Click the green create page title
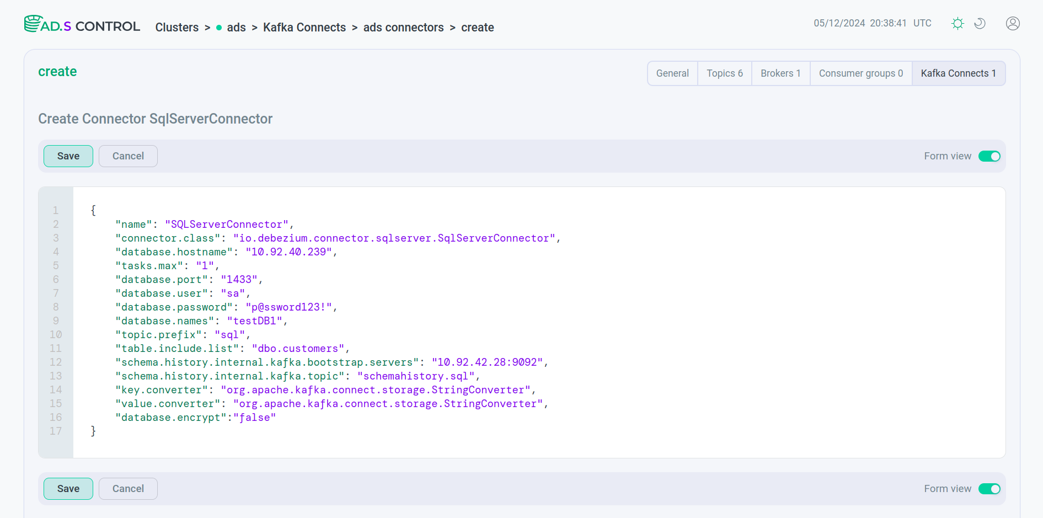The image size is (1043, 518). 57,72
